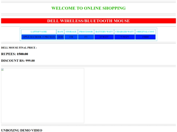Click the 85 WATT battery cell
177x132 pixels.
pos(104,37)
